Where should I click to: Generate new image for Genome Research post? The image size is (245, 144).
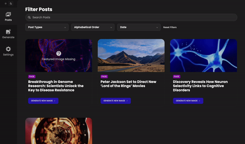43,101
